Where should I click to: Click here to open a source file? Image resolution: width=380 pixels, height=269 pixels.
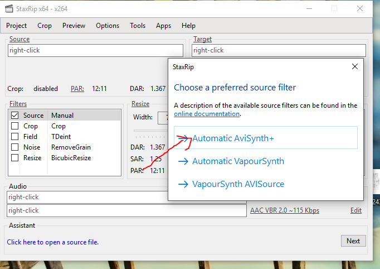coord(52,242)
